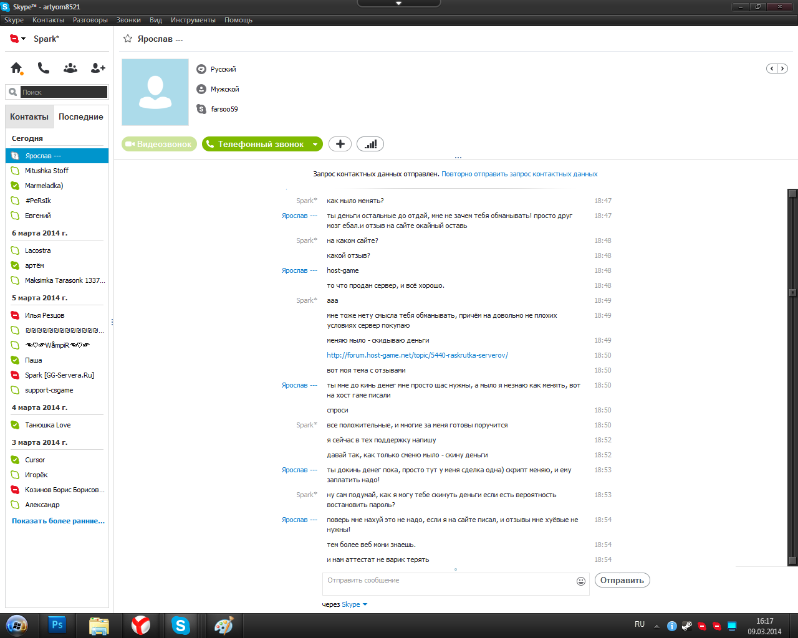The image size is (798, 638).
Task: Open Photoshop from taskbar
Action: click(57, 625)
